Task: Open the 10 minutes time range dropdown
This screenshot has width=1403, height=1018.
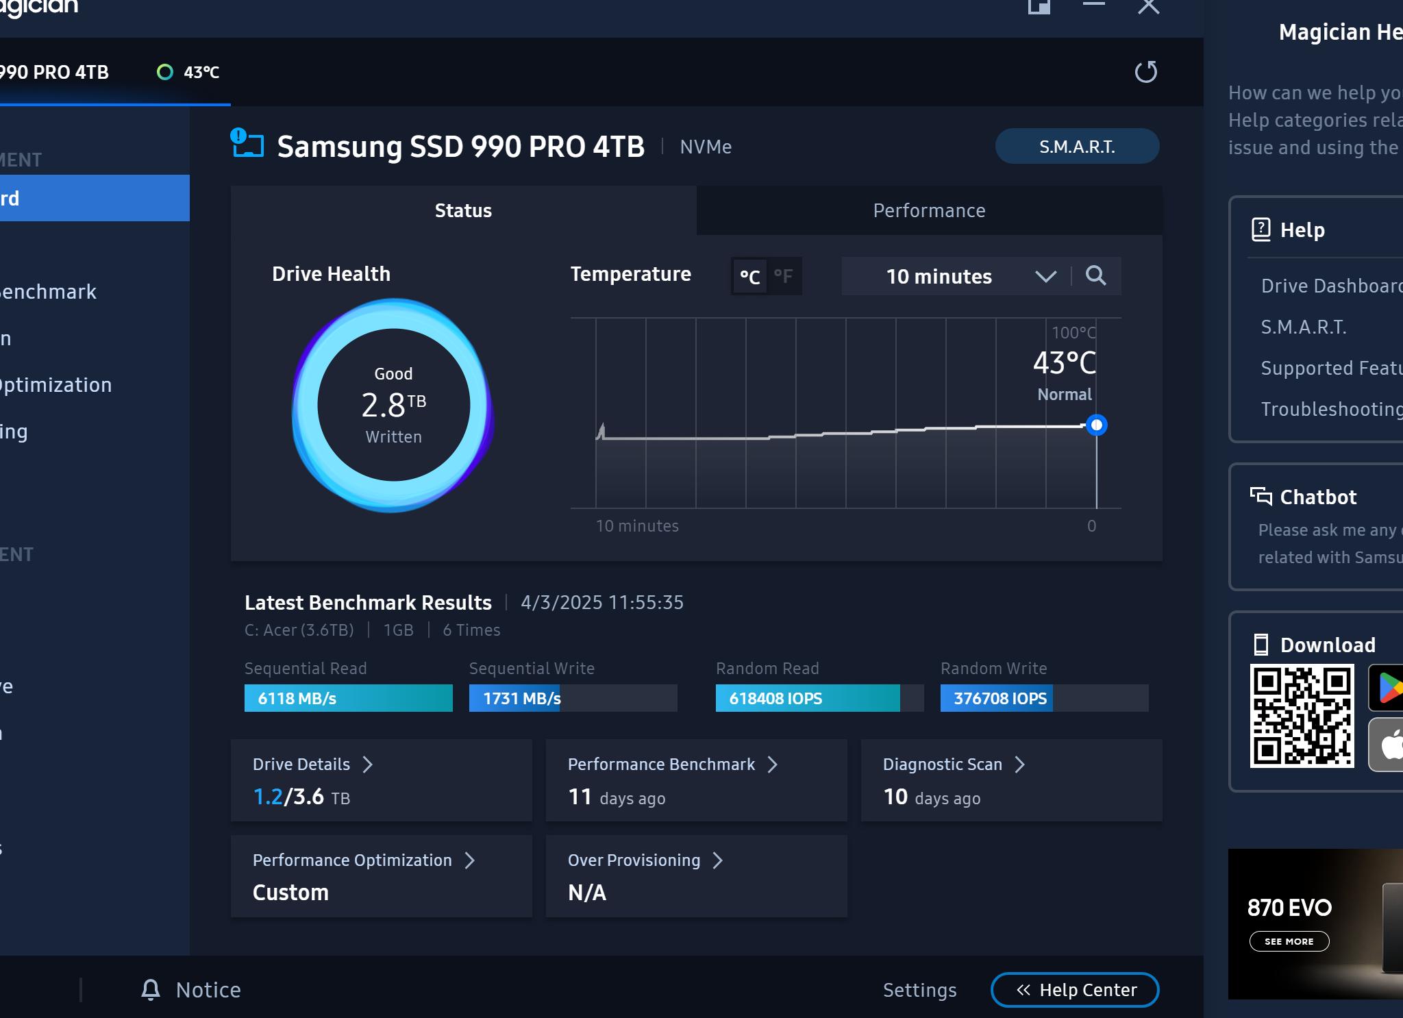Action: pyautogui.click(x=956, y=277)
